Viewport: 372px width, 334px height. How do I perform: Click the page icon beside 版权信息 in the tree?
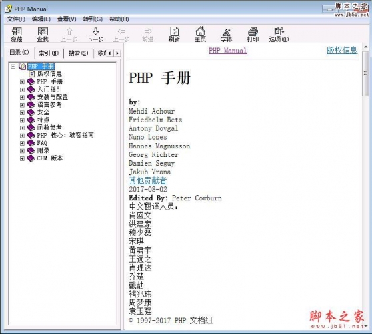(x=32, y=74)
